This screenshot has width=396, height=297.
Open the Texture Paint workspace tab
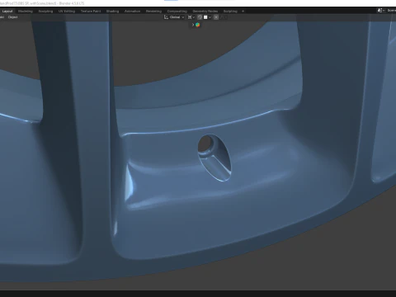click(91, 12)
